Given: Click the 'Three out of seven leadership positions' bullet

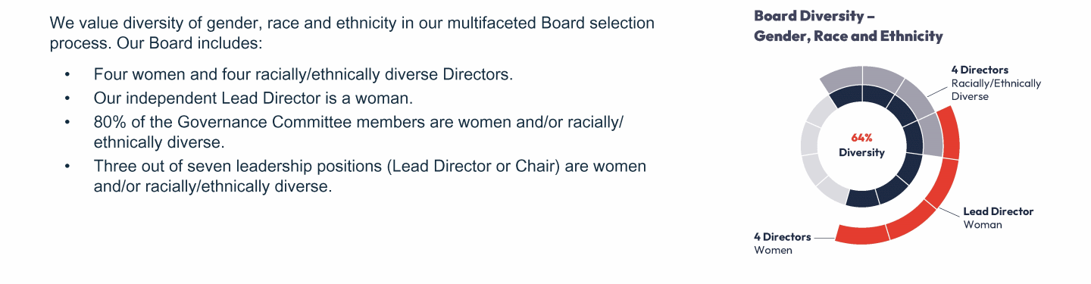Looking at the screenshot, I should point(370,176).
